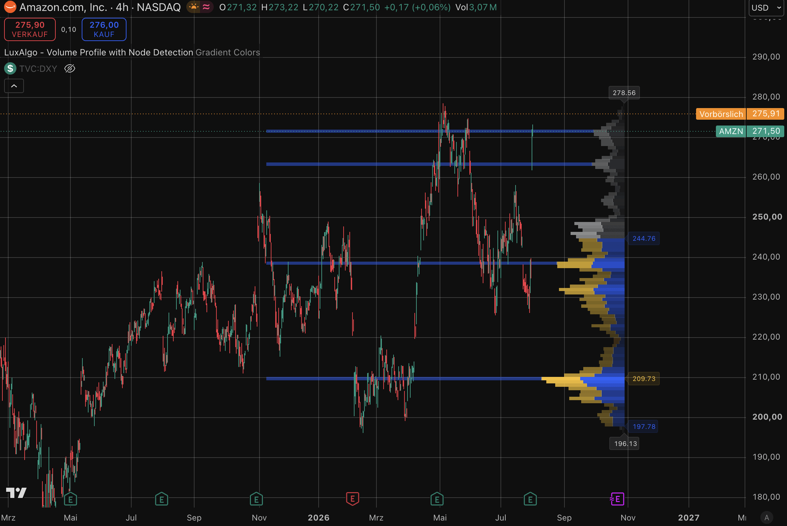The image size is (787, 526).
Task: Click the Vorbörslich 275,91 price label
Action: click(x=740, y=114)
